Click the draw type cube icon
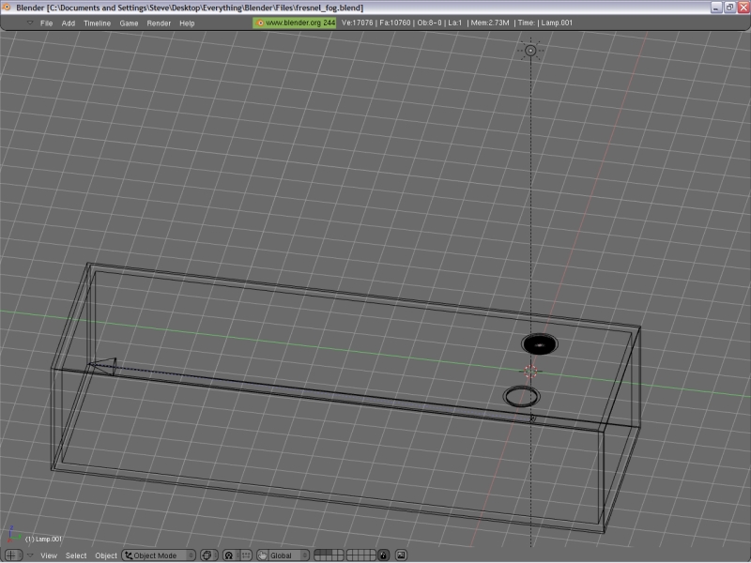Viewport: 751px width, 563px height. tap(207, 555)
